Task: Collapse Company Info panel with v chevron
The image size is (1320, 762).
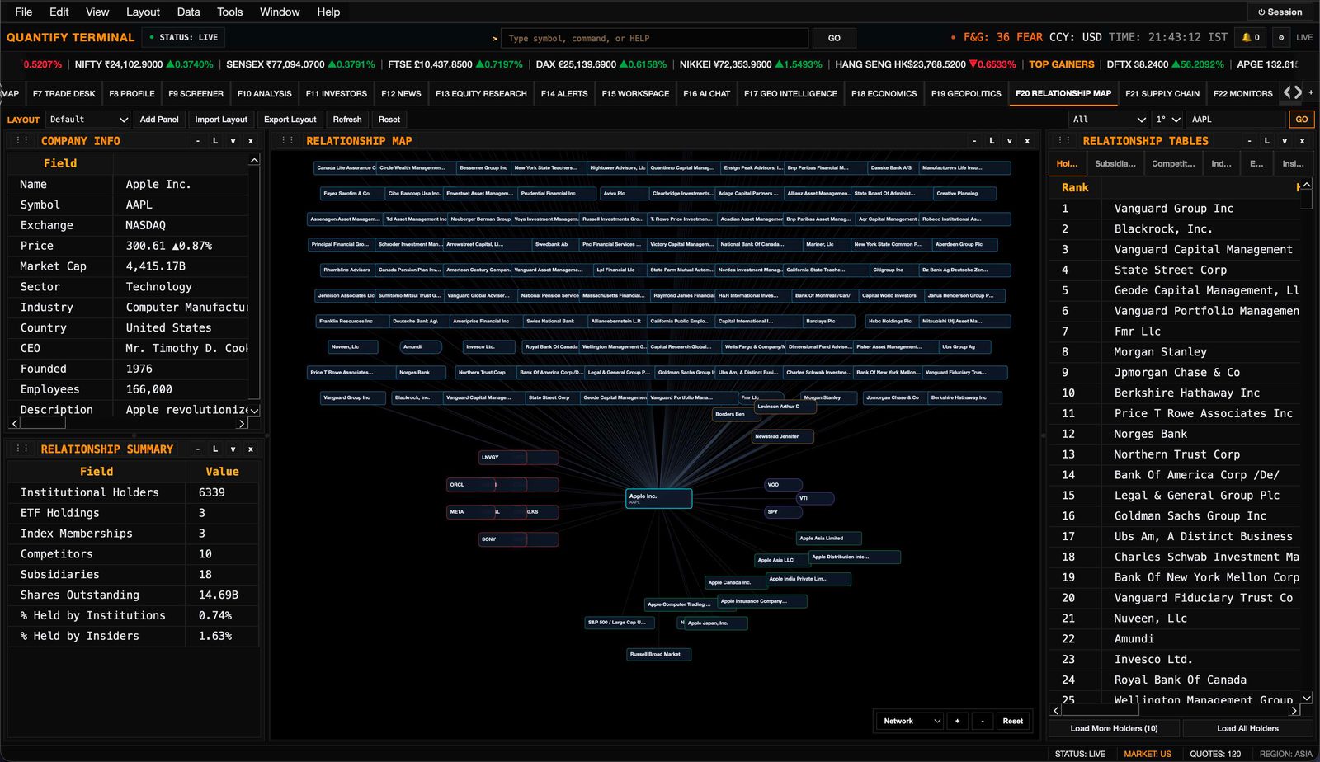Action: pos(233,141)
